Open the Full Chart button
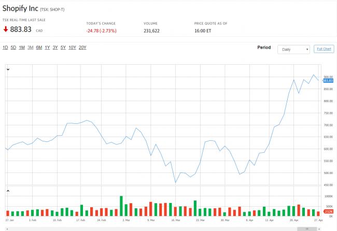 324,49
